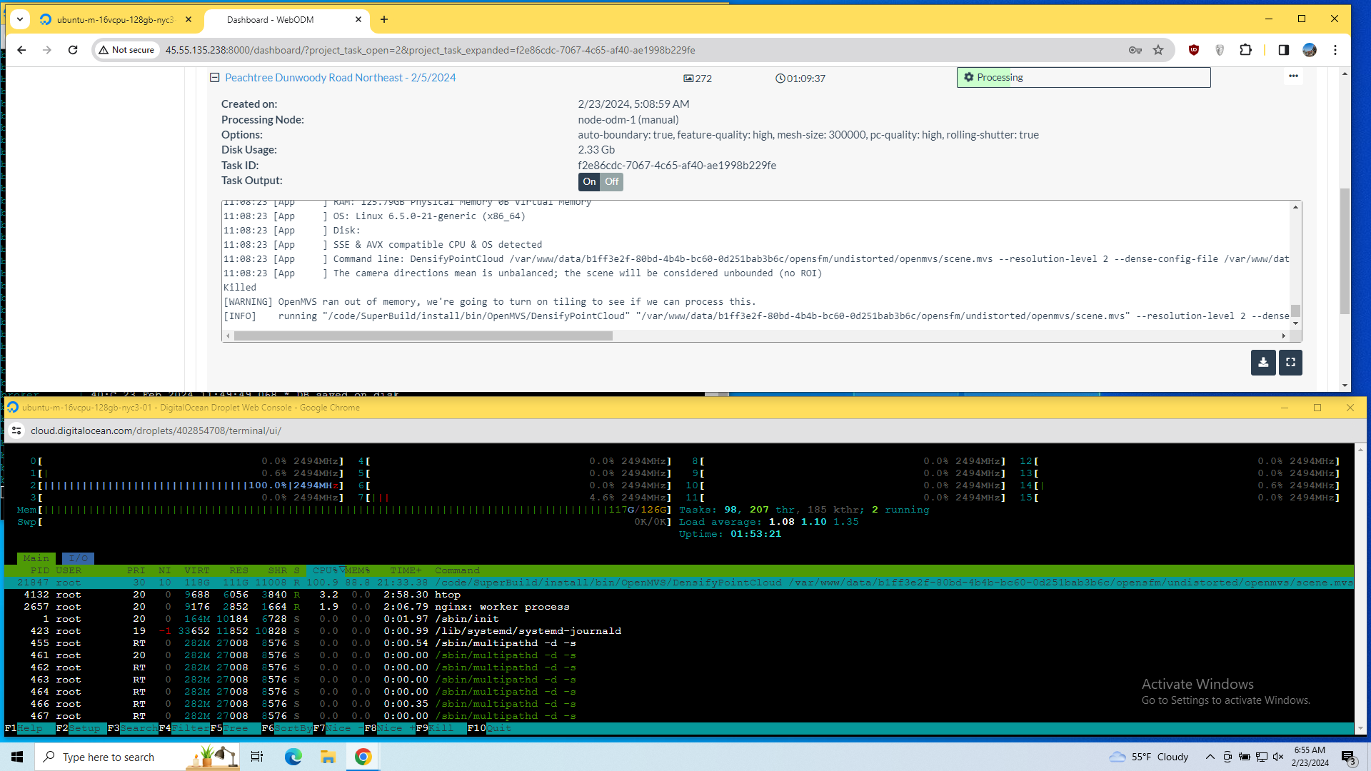Switch to htop I/O tab

point(78,558)
